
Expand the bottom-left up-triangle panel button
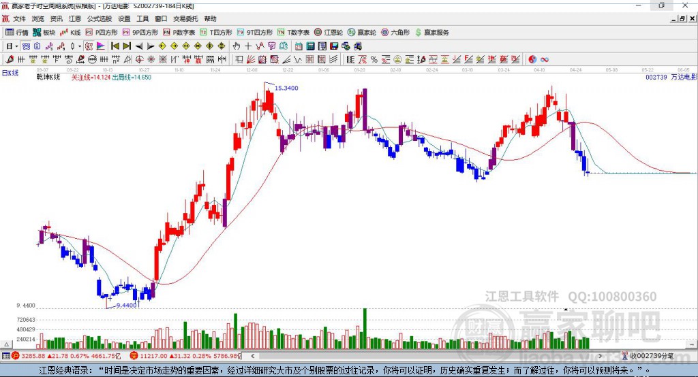(6, 344)
